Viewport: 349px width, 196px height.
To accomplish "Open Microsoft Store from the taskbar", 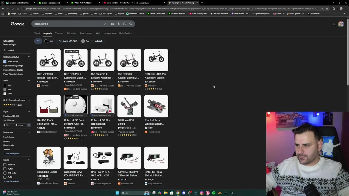I will (172, 193).
